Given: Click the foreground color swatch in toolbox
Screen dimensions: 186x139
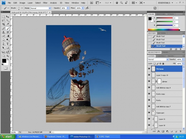Looking at the screenshot, I should (4, 61).
